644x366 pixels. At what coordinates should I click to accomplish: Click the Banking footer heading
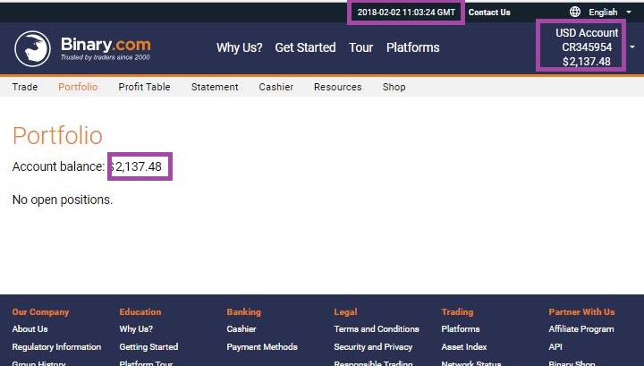243,312
